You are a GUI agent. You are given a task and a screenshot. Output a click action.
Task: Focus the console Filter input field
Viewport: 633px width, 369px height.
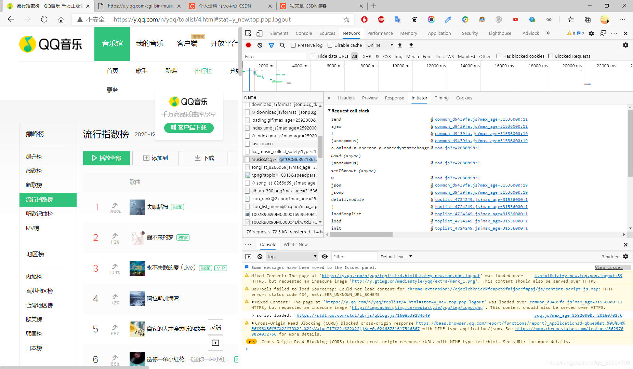pos(355,257)
